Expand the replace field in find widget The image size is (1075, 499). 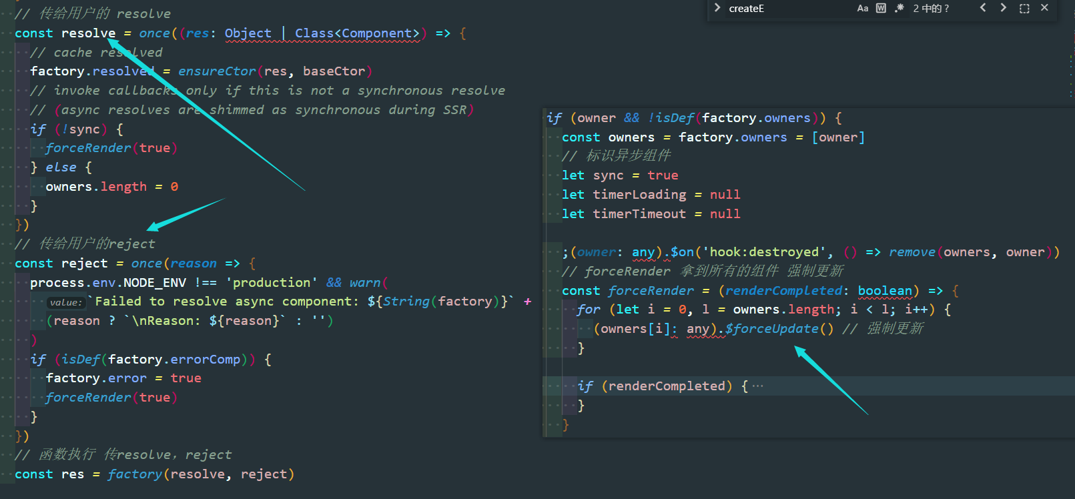pyautogui.click(x=717, y=8)
